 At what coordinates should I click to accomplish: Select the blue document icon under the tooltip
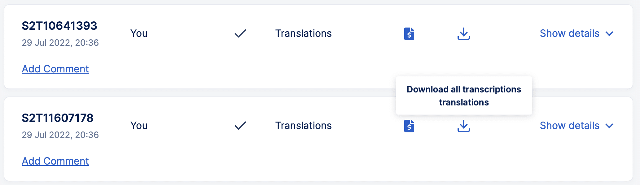click(409, 126)
